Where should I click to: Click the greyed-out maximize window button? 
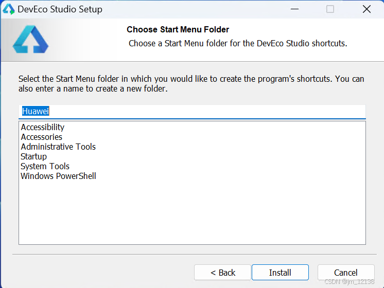tap(330, 9)
